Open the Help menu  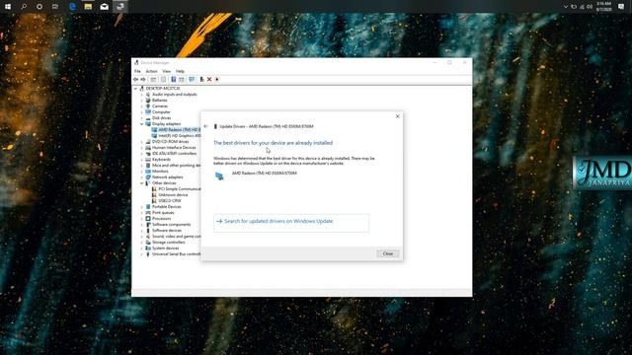point(180,71)
